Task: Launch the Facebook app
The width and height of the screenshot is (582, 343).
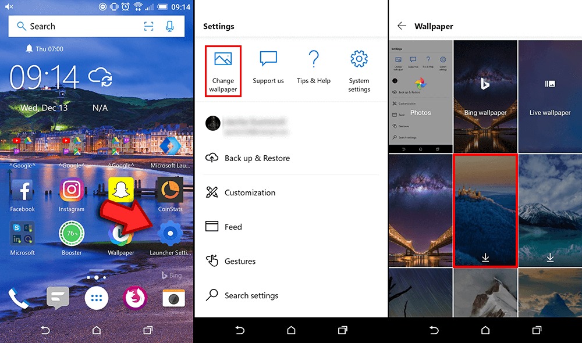Action: 22,190
